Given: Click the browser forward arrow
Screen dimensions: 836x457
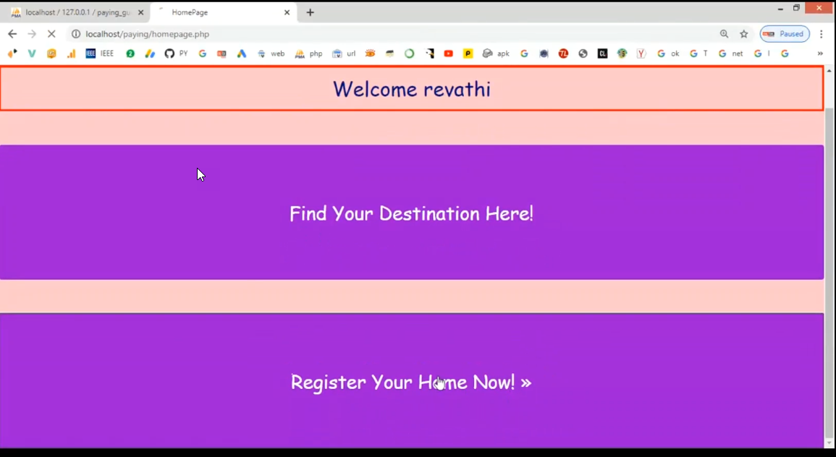Looking at the screenshot, I should [32, 34].
